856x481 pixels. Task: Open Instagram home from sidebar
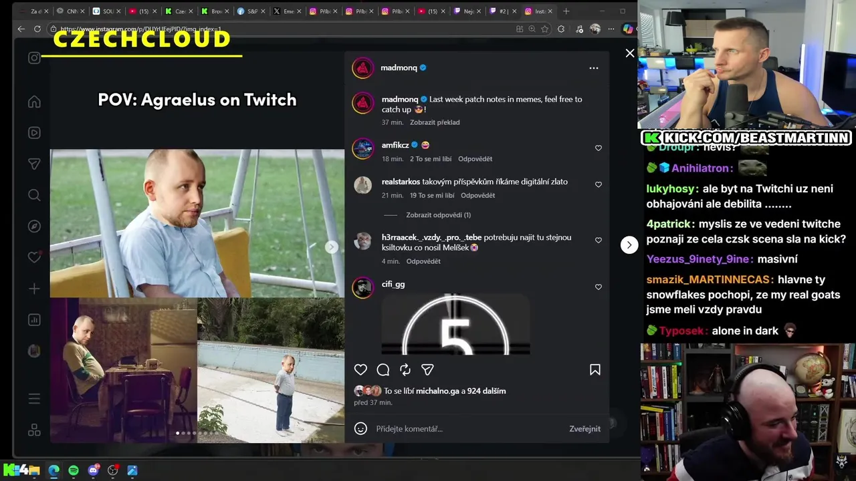[34, 102]
